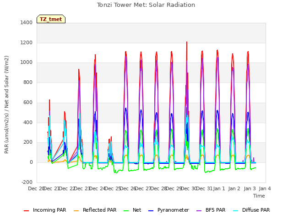Click the purple BF5 PAR color swatch

199,211
